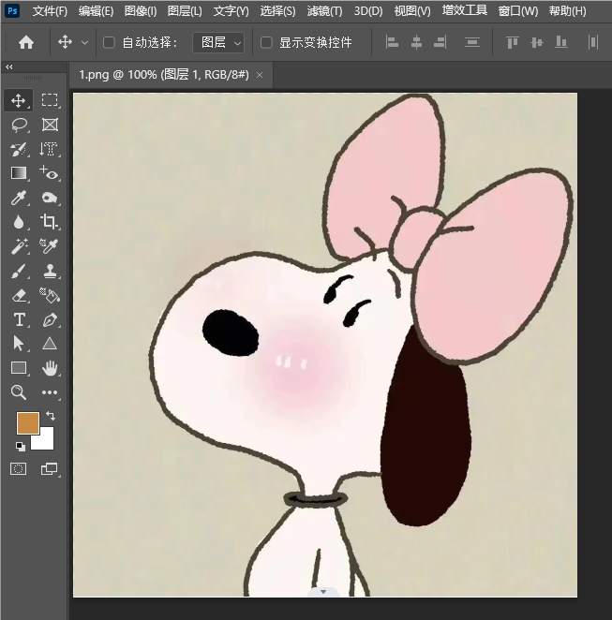
Task: Select the Brush tool
Action: tap(18, 272)
